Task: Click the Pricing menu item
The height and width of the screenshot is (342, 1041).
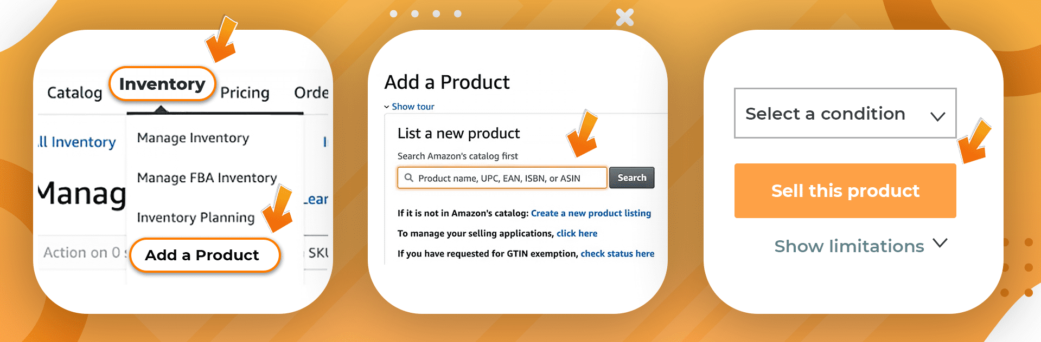Action: tap(245, 93)
